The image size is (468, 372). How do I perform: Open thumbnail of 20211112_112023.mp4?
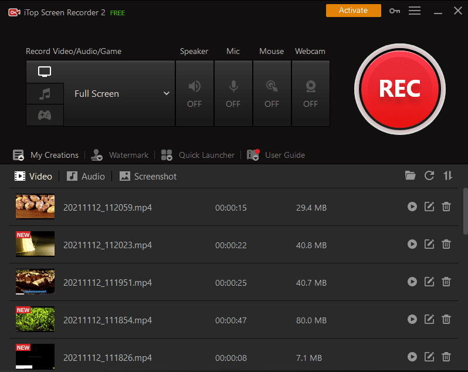click(x=35, y=244)
